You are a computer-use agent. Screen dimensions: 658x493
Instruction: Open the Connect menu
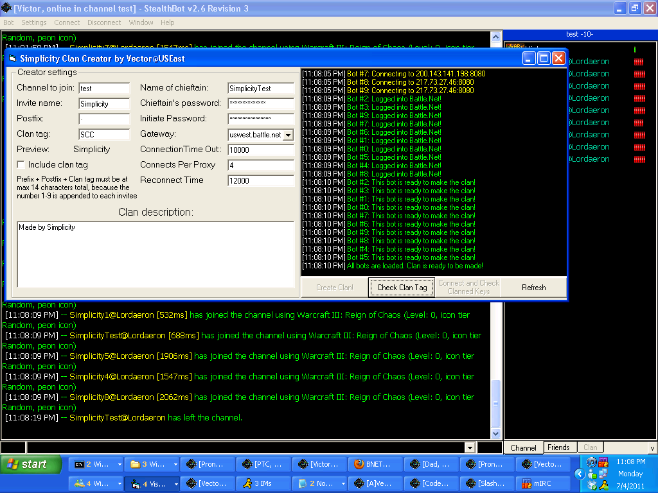pyautogui.click(x=67, y=22)
